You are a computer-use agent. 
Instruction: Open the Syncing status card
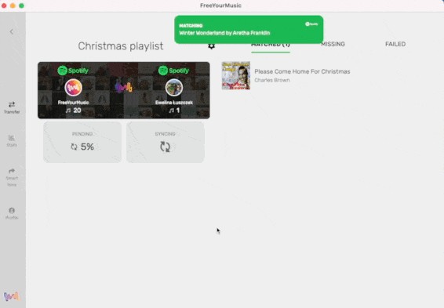[x=166, y=142]
